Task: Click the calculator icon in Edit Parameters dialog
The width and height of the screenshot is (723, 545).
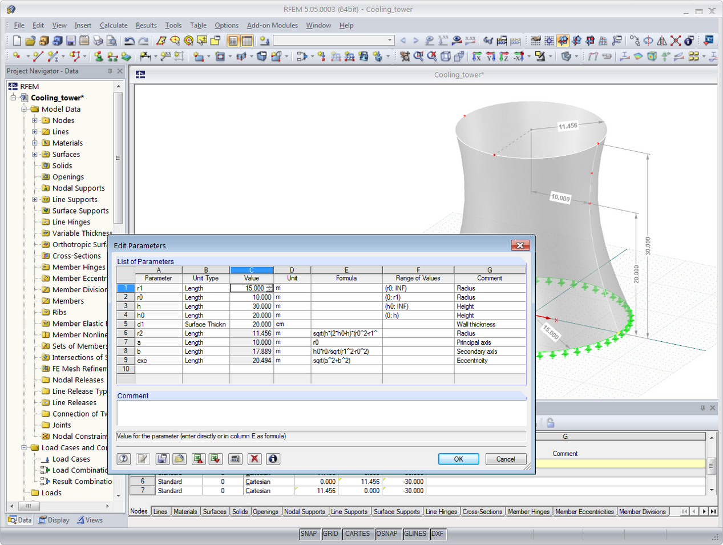Action: coord(235,459)
